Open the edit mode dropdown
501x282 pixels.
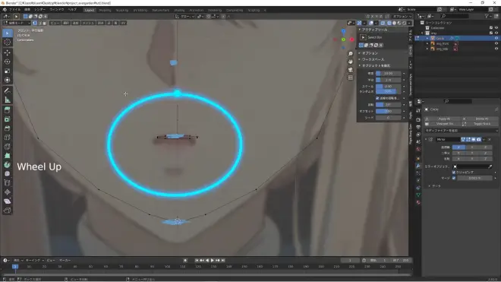point(16,23)
